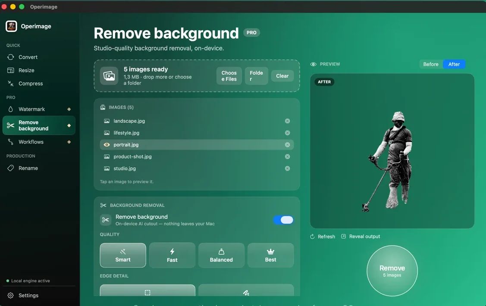Clear all loaded images
Viewport: 486px width, 306px height.
282,76
